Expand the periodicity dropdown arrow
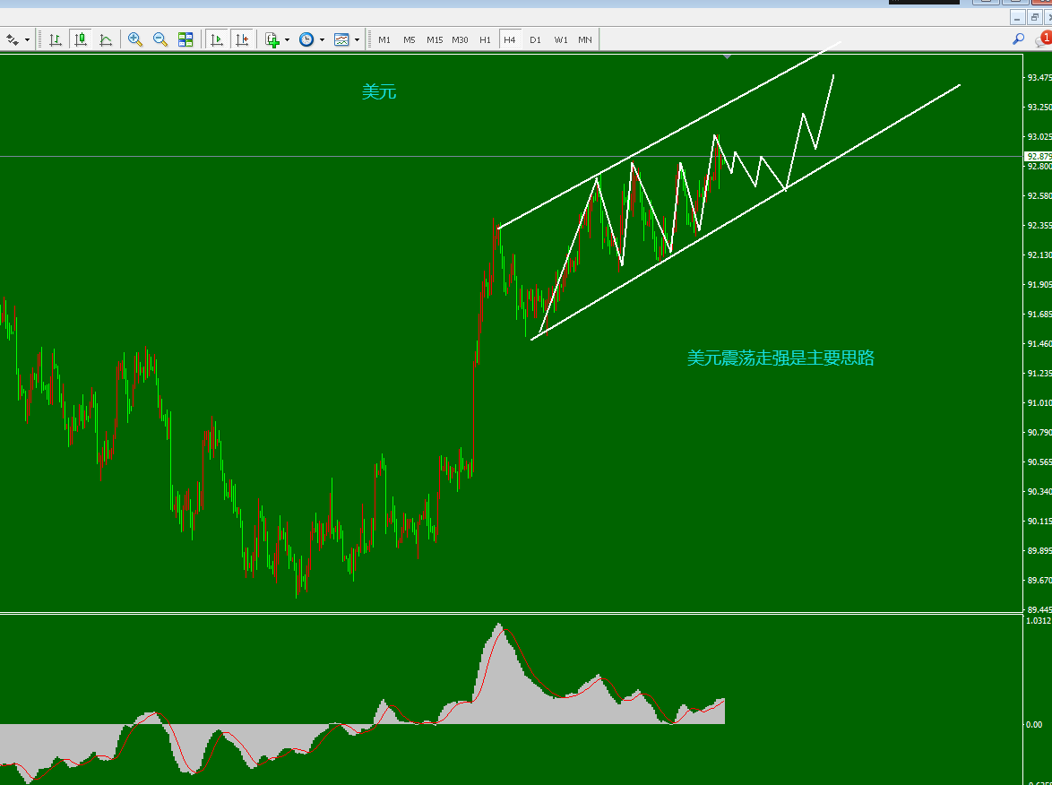The width and height of the screenshot is (1052, 785). (322, 39)
